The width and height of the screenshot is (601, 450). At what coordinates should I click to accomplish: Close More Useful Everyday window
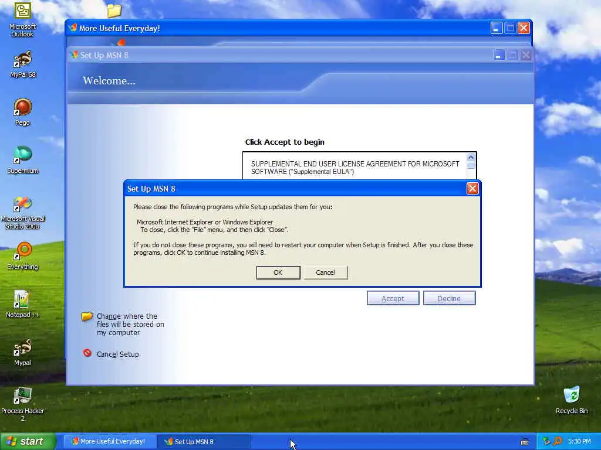[524, 28]
